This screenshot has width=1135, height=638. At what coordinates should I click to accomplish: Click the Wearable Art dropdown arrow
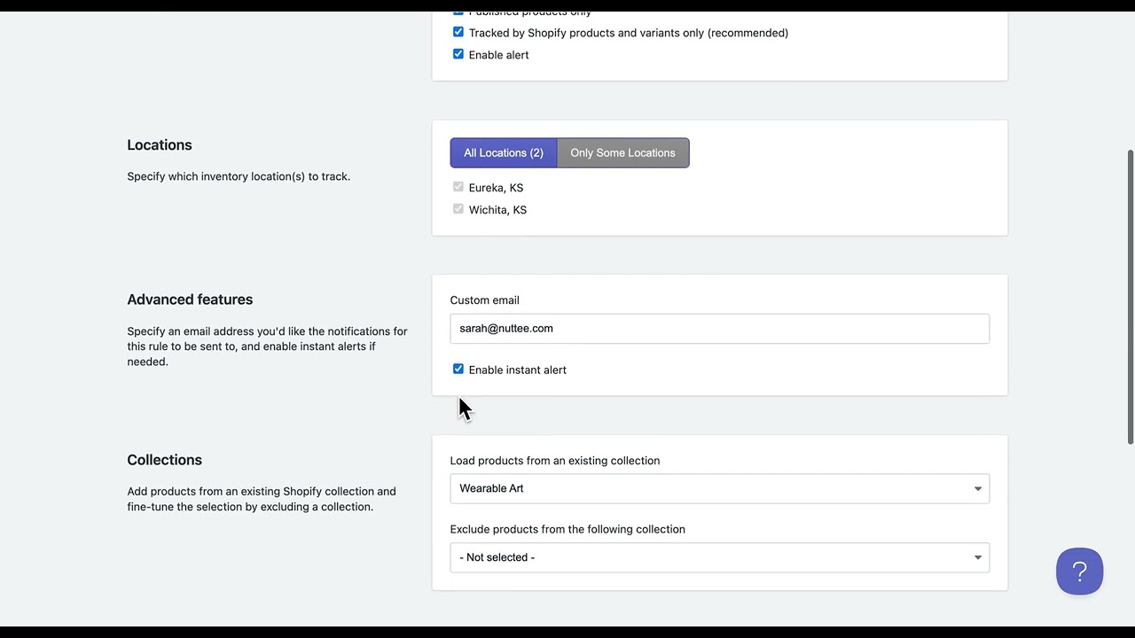(x=978, y=489)
